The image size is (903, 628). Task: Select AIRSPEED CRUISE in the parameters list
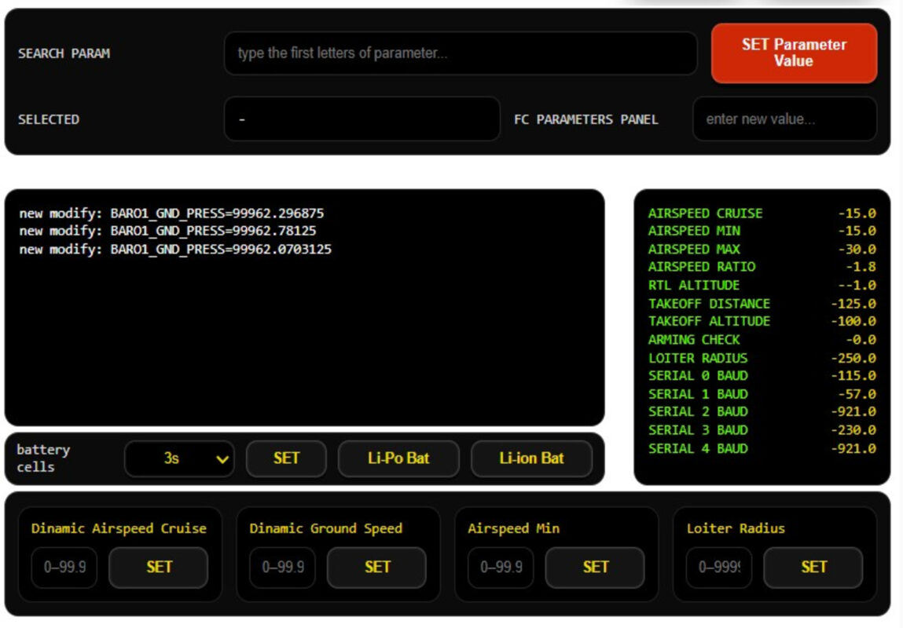click(x=705, y=214)
